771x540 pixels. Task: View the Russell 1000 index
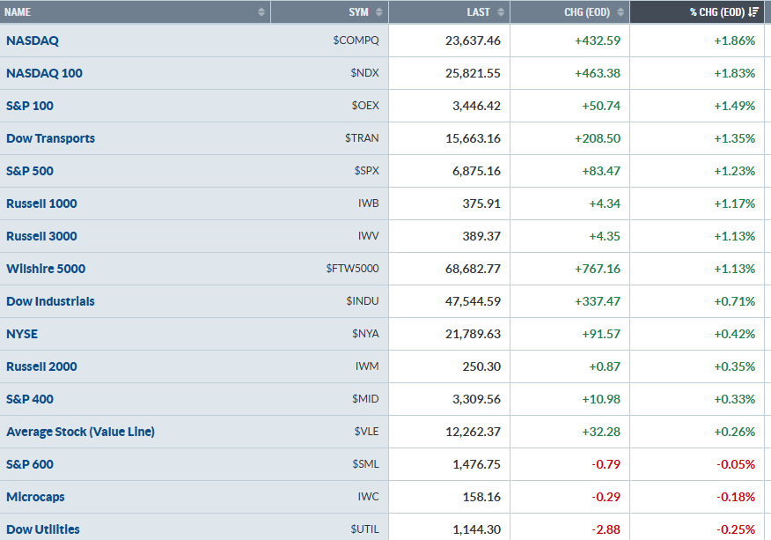(x=41, y=203)
